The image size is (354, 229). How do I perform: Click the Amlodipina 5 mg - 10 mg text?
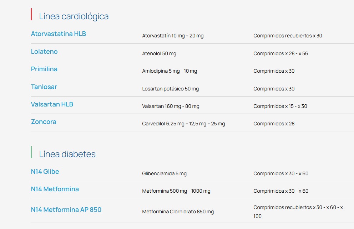point(170,71)
